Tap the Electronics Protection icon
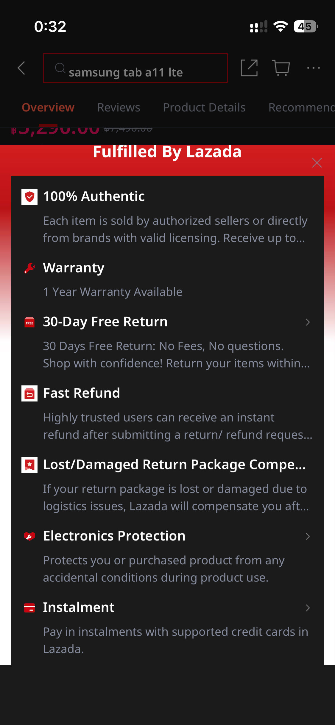 coord(29,536)
